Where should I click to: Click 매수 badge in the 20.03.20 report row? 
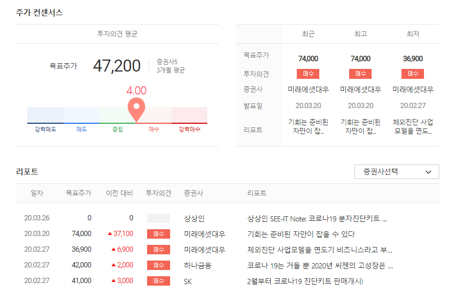click(159, 234)
